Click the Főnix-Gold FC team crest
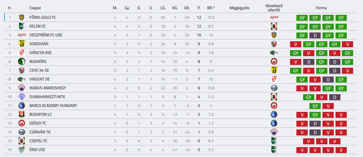Screen dimensions: 363x157 coord(21,17)
